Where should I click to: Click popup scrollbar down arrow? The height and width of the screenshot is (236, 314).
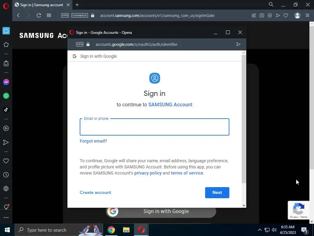point(244,205)
